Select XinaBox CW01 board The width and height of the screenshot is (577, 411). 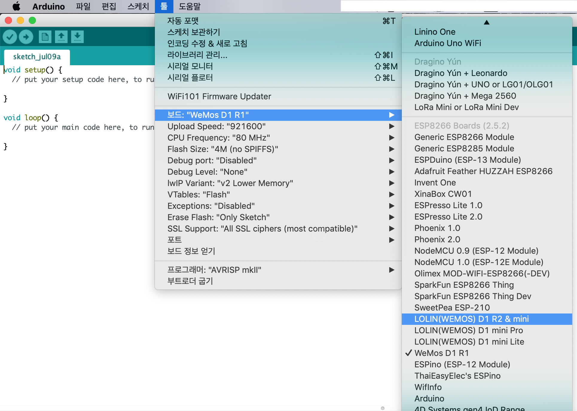(487, 194)
